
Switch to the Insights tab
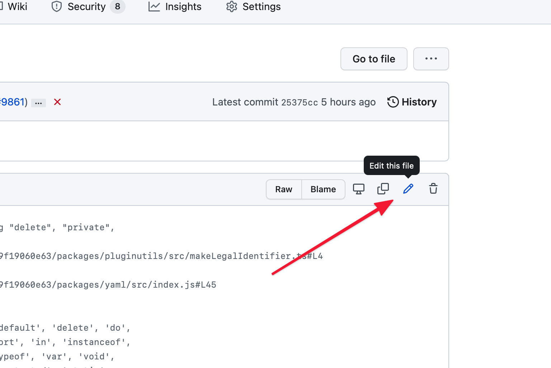[x=175, y=6]
